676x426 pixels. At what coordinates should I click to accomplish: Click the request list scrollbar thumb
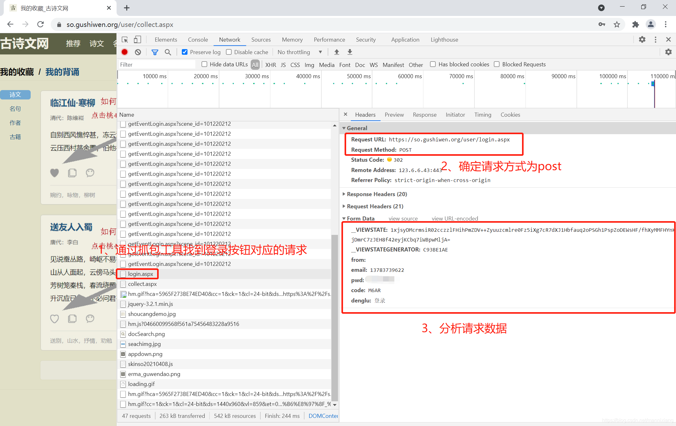pos(335,317)
